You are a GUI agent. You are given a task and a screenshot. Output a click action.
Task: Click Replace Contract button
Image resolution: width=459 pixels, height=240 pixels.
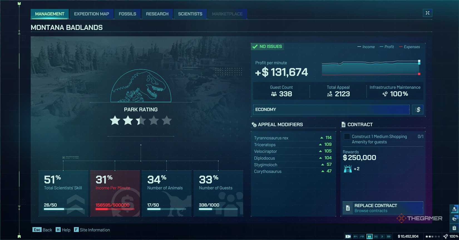[383, 208]
